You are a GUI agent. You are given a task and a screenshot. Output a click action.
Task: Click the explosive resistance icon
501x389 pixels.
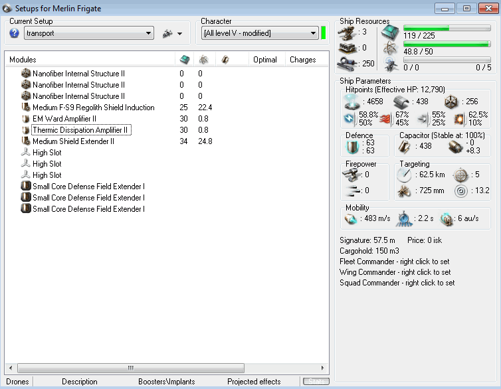coord(460,119)
